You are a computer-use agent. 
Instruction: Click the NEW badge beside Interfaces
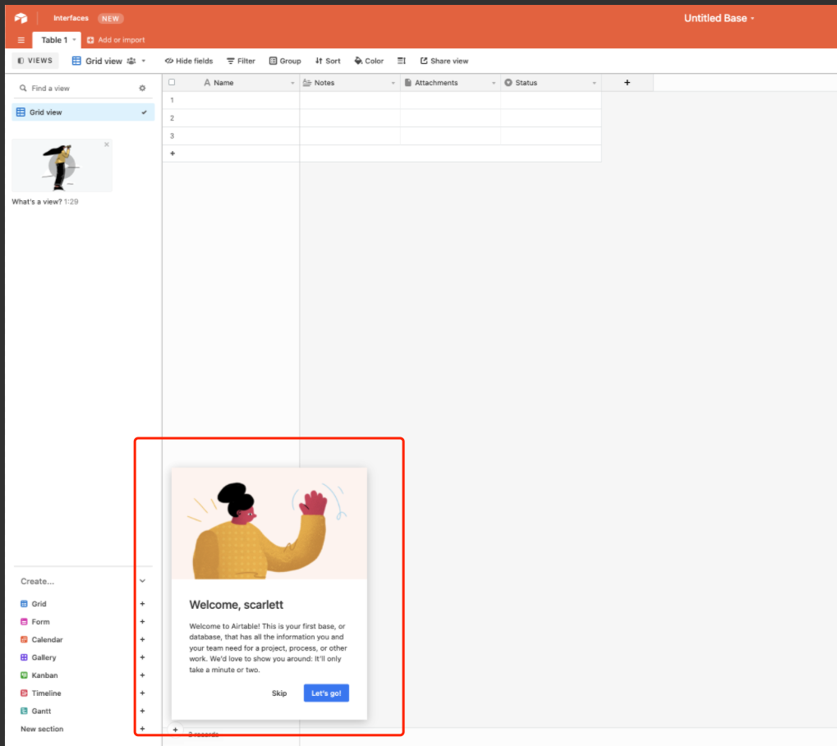click(111, 18)
